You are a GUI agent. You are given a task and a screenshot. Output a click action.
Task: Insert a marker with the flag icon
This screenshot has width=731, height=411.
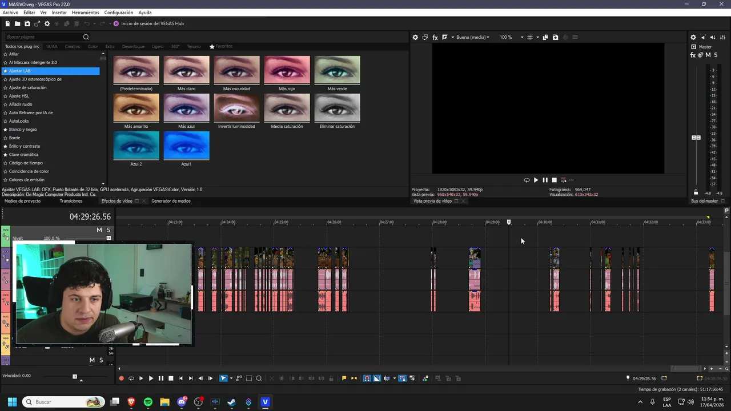click(344, 378)
